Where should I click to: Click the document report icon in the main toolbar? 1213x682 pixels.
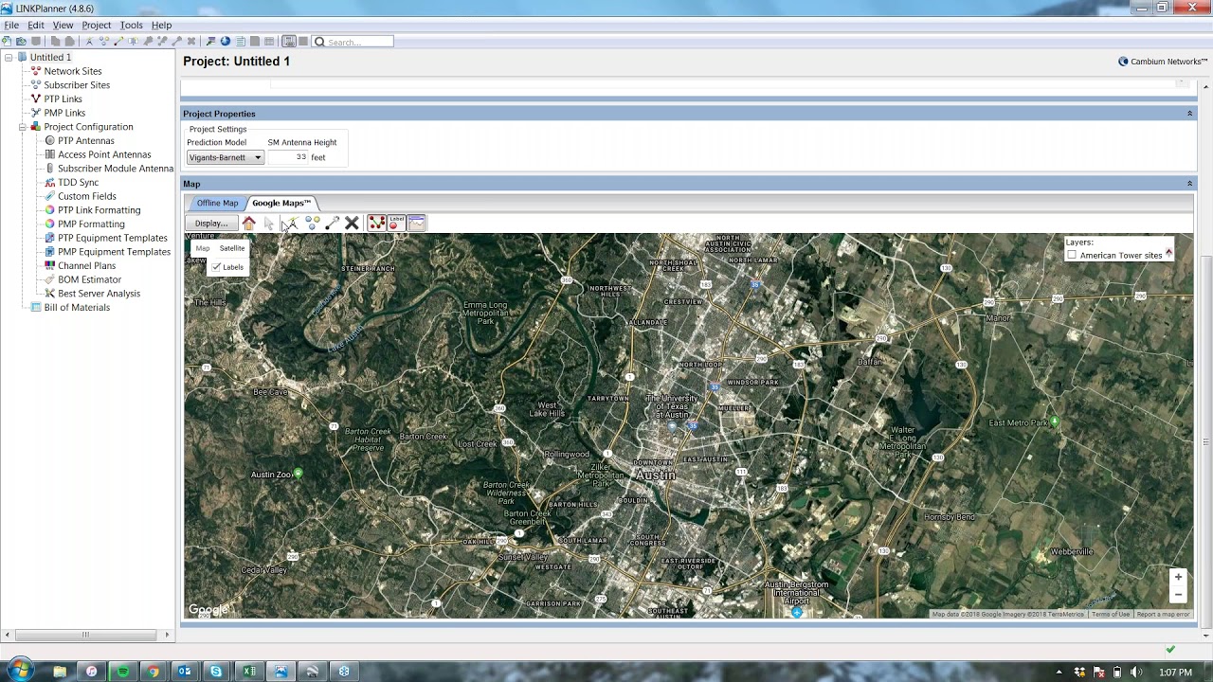(x=241, y=42)
